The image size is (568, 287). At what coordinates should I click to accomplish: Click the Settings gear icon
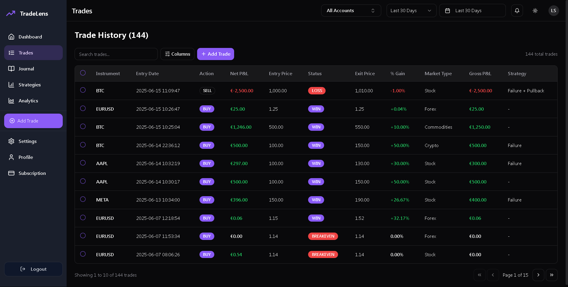(11, 141)
